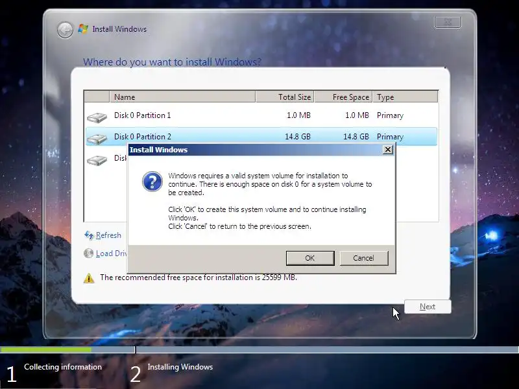Click the third drive icon in the list
Image resolution: width=519 pixels, height=389 pixels.
tap(97, 160)
